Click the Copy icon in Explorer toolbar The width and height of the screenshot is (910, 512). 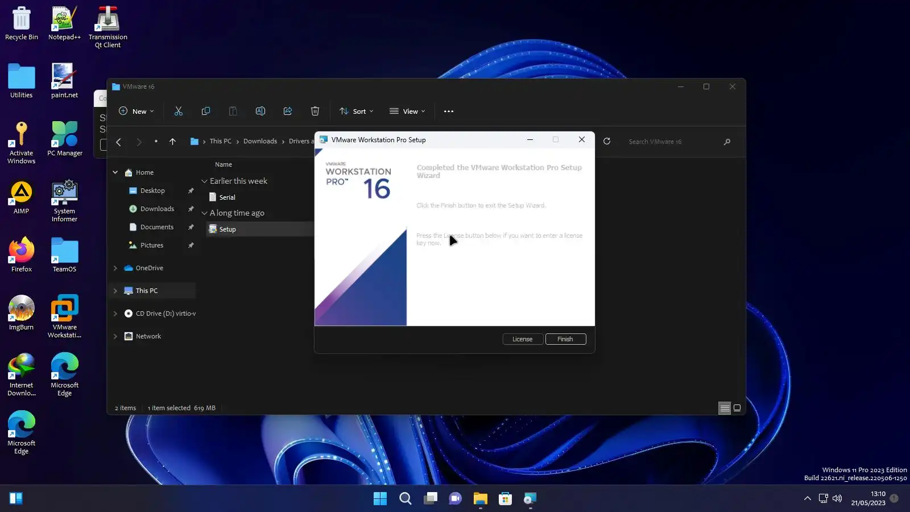click(x=206, y=112)
